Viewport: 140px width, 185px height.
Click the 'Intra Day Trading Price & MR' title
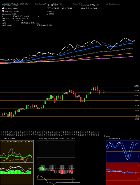[52, 138]
